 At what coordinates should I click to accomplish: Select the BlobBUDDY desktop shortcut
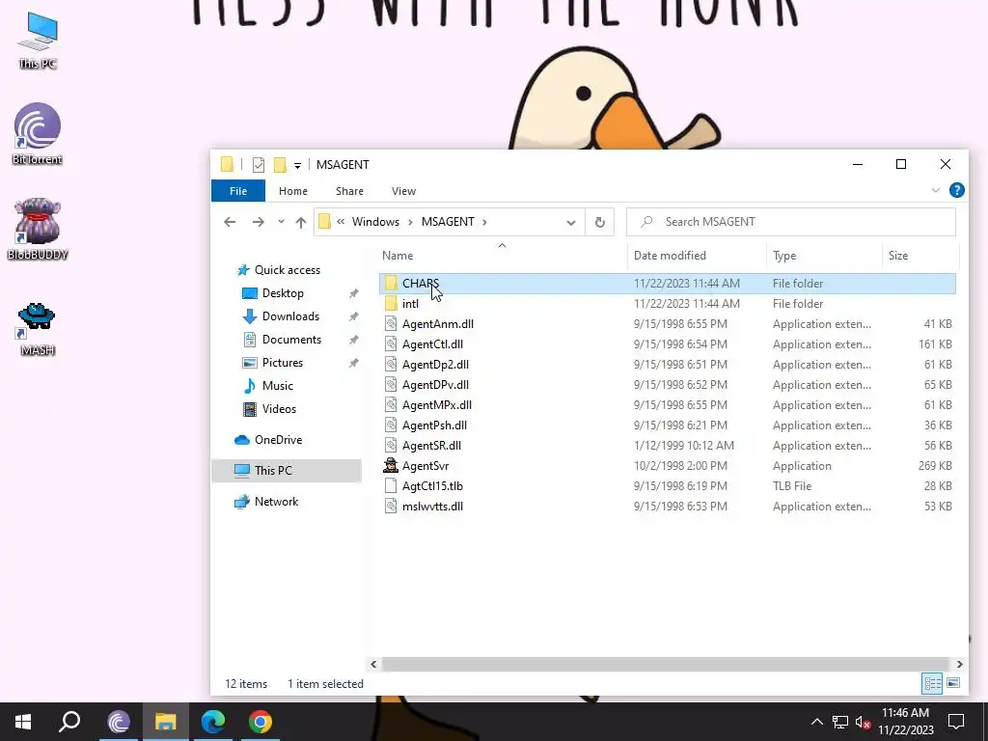38,230
